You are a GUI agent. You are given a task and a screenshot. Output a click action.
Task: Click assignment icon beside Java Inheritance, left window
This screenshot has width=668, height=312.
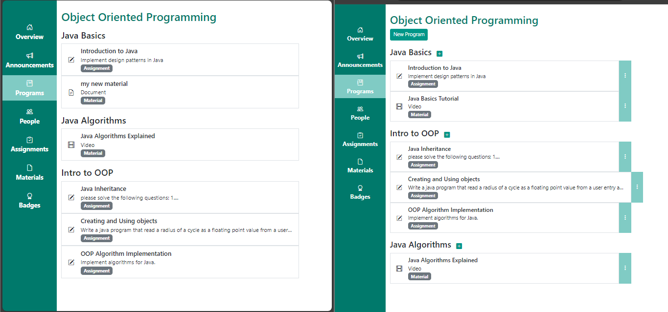[x=71, y=197]
